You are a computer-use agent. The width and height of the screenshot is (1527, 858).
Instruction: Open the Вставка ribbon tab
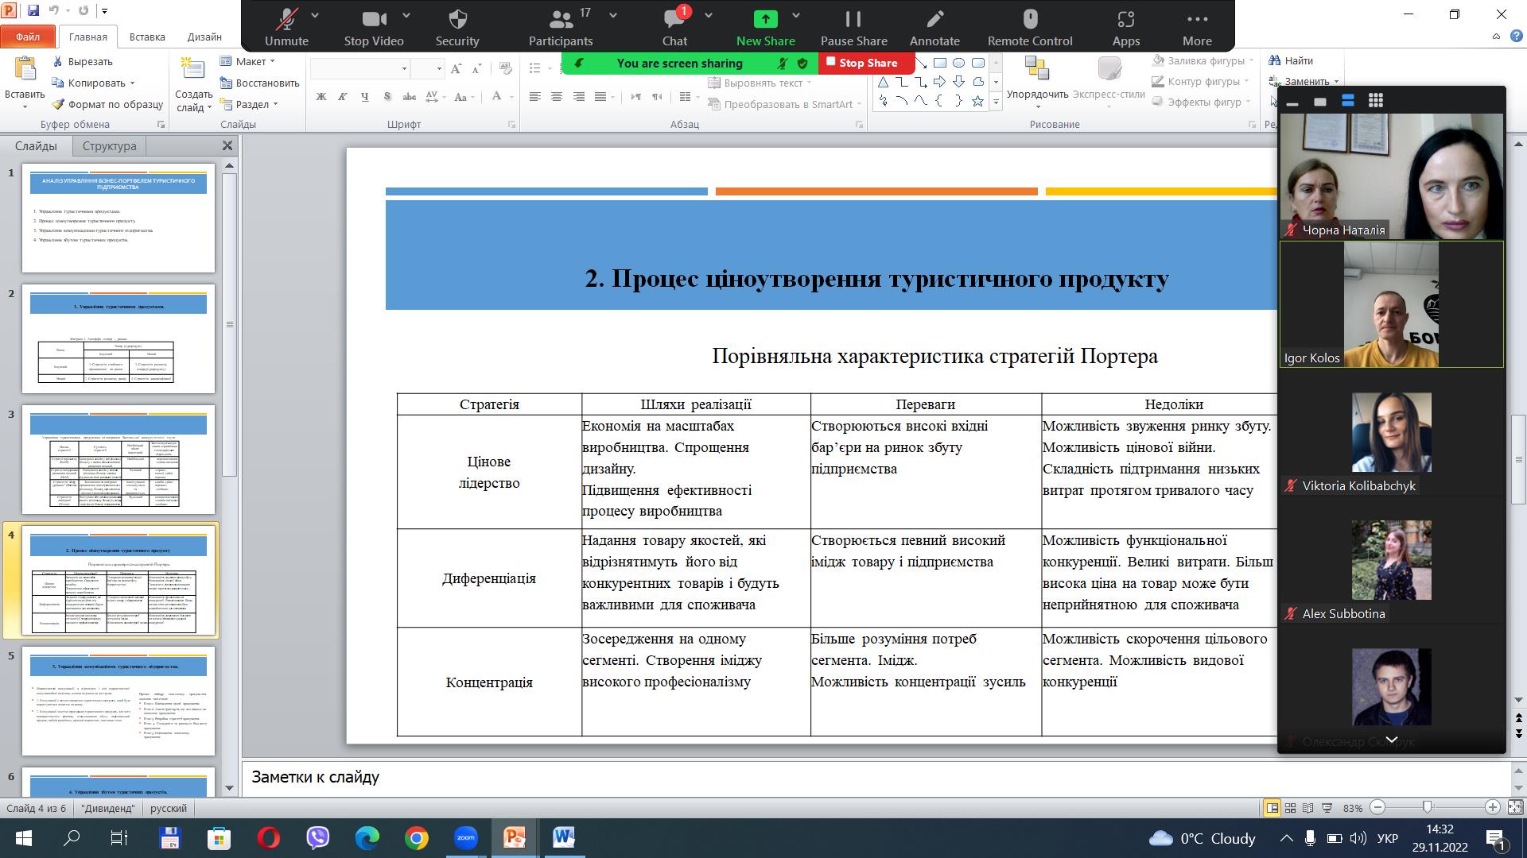pos(147,37)
